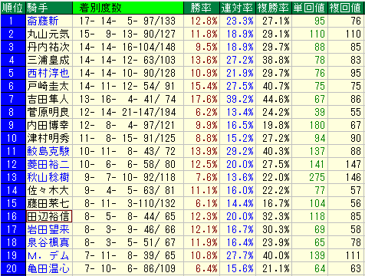The width and height of the screenshot is (365, 276).
Task: Click the 複勝率 column header
Action: (x=274, y=8)
